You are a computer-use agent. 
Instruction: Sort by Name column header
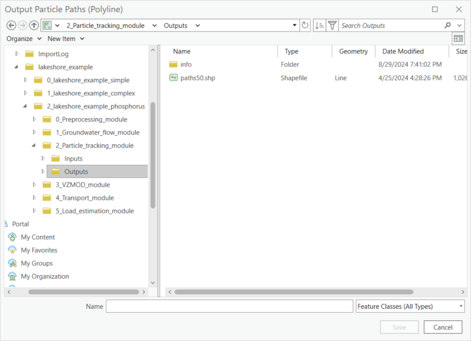pyautogui.click(x=182, y=51)
